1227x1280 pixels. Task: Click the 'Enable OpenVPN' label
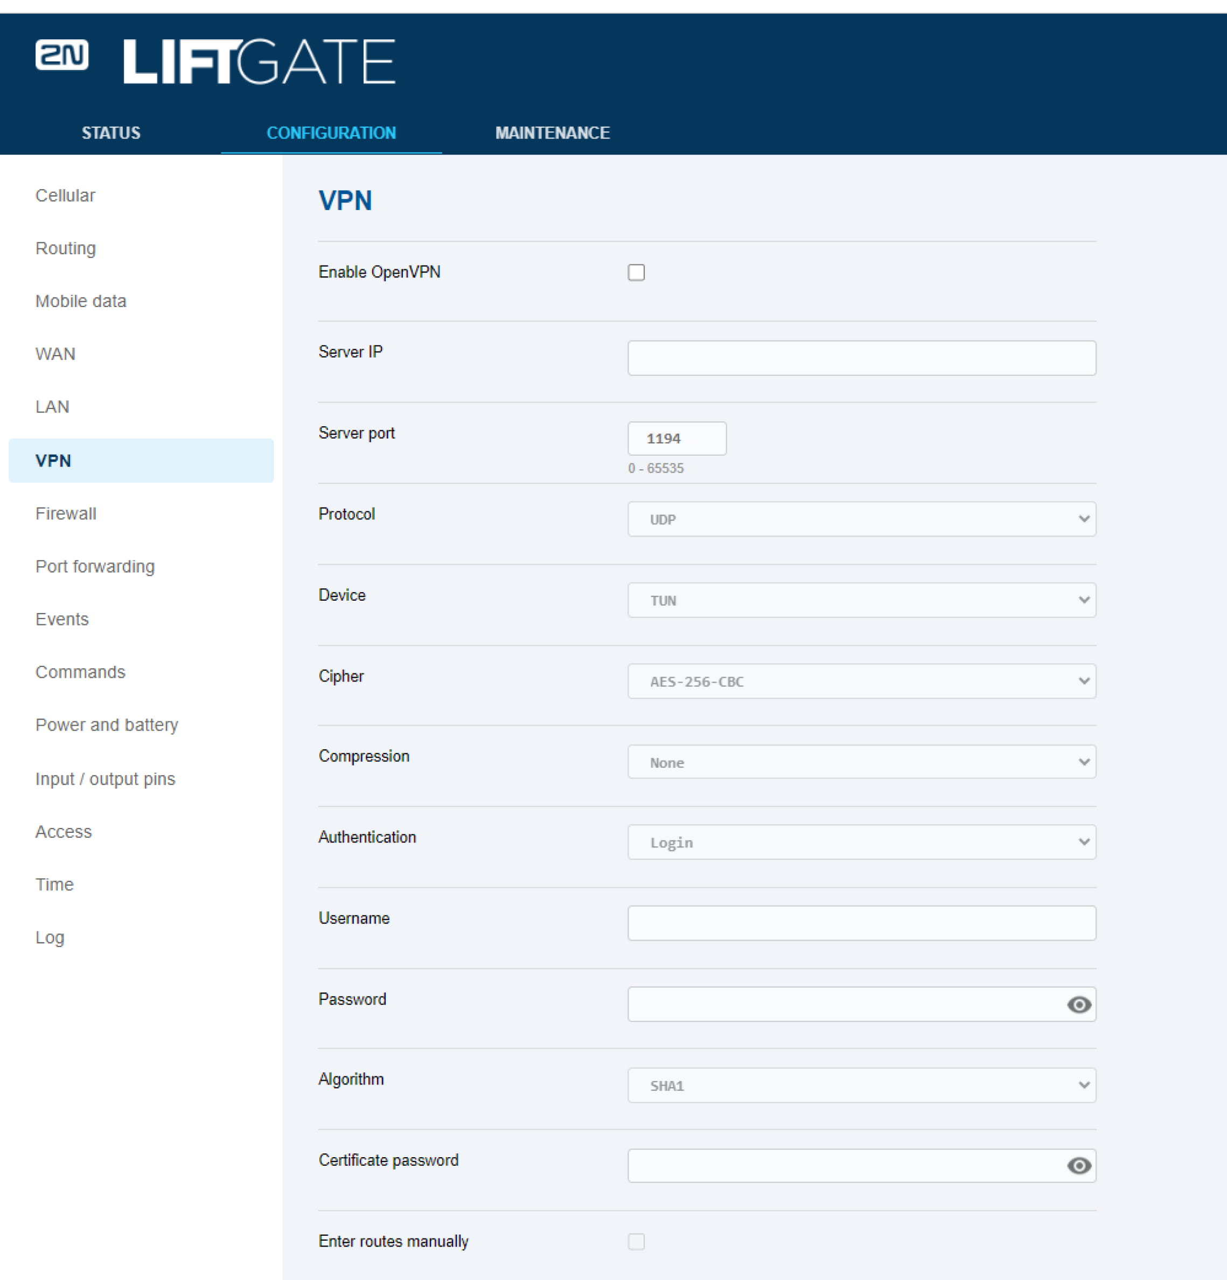tap(379, 273)
